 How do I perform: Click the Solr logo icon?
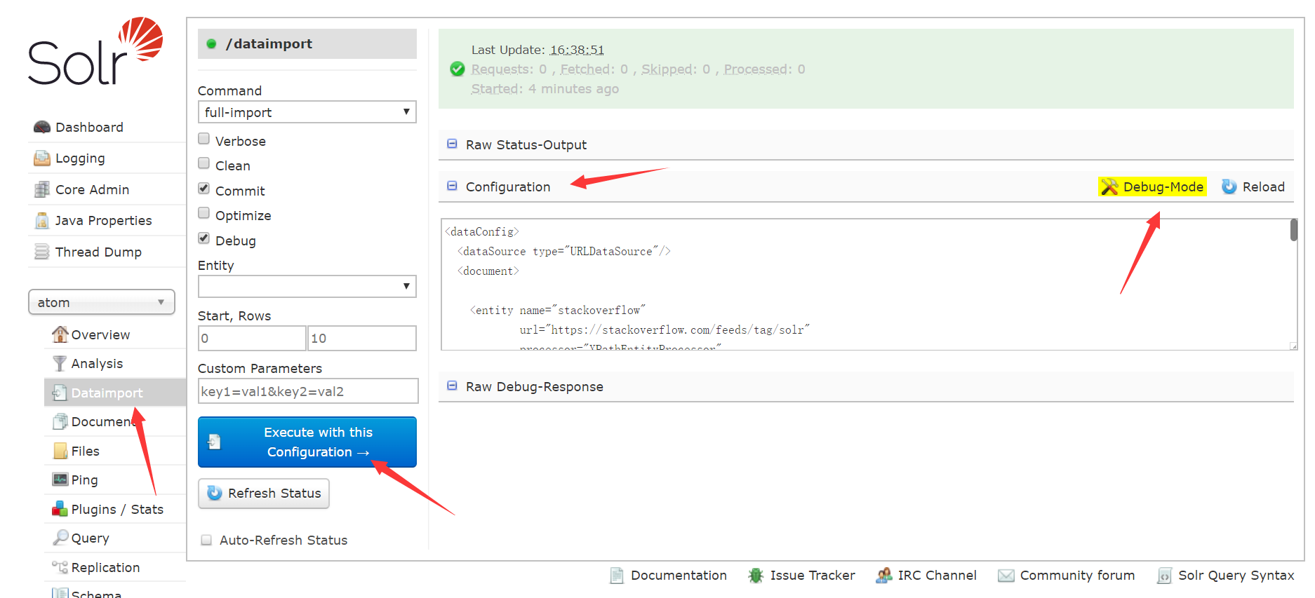[x=95, y=50]
